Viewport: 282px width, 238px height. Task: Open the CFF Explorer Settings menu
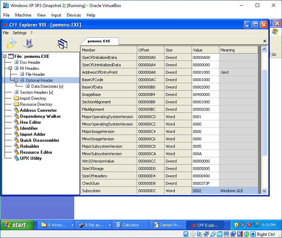(x=19, y=33)
